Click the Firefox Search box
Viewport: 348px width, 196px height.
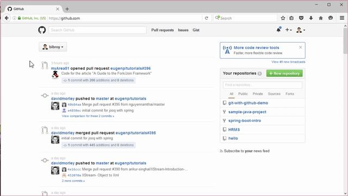tap(245, 18)
